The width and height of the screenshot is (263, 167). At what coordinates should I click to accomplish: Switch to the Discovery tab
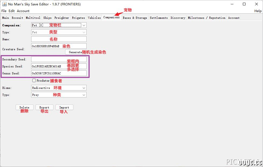point(178,18)
